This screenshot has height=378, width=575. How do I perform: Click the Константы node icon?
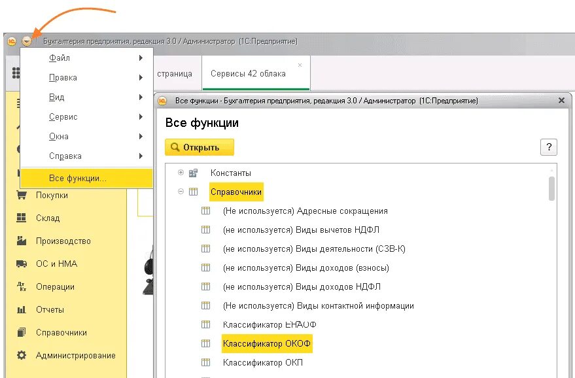pos(193,173)
